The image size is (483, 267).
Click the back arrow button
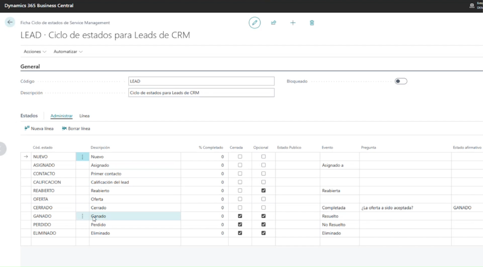pos(10,22)
